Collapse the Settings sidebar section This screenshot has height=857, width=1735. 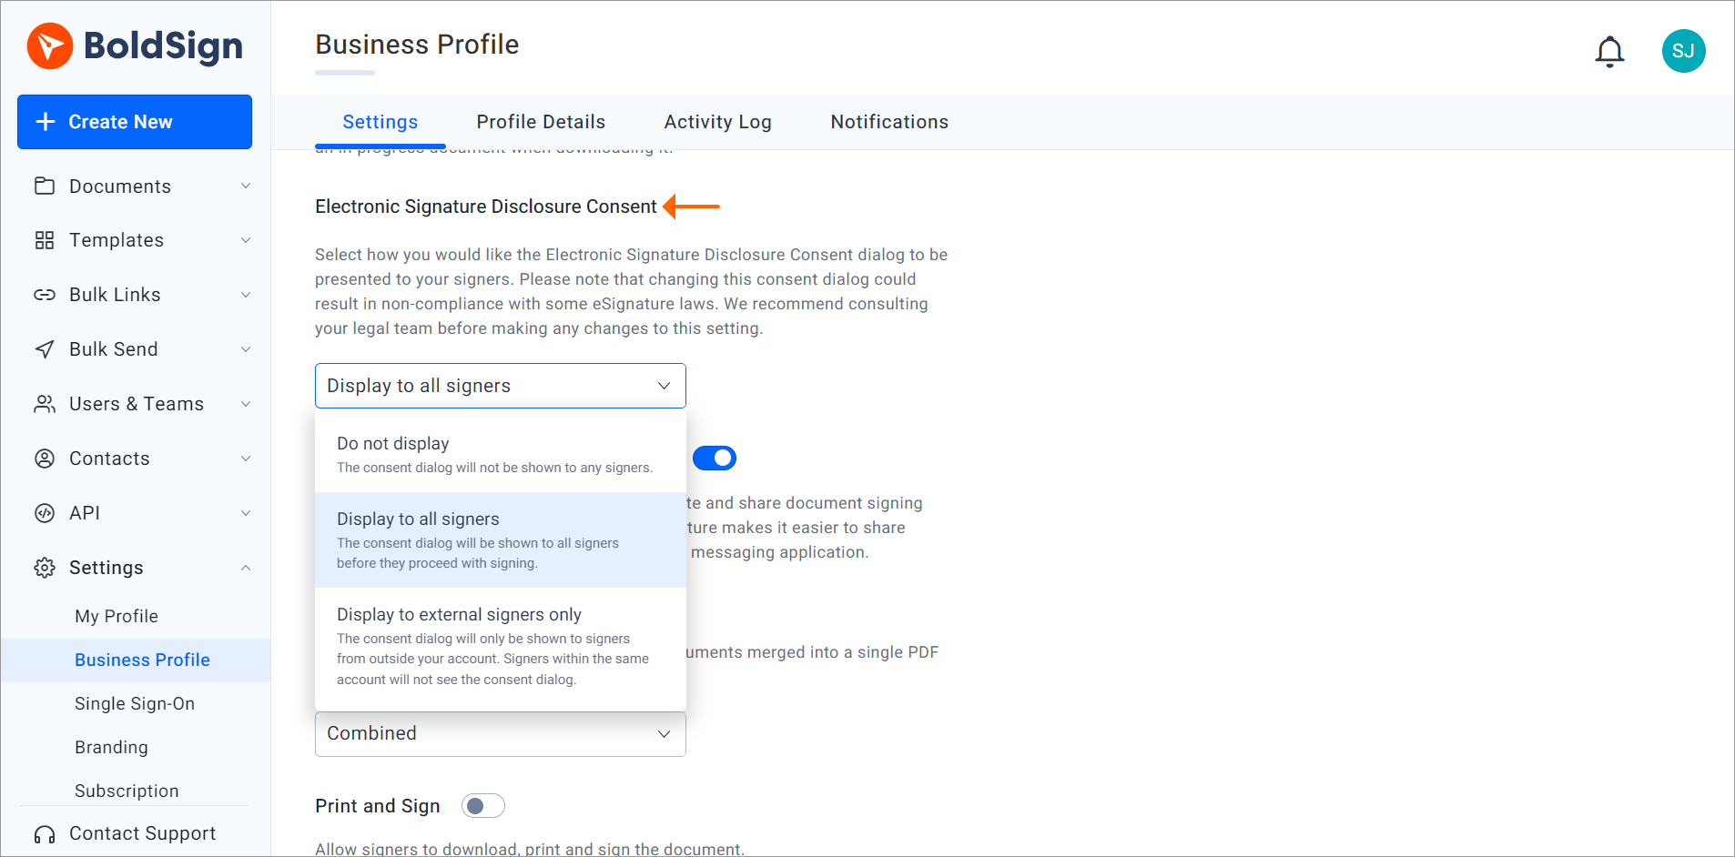click(x=245, y=567)
